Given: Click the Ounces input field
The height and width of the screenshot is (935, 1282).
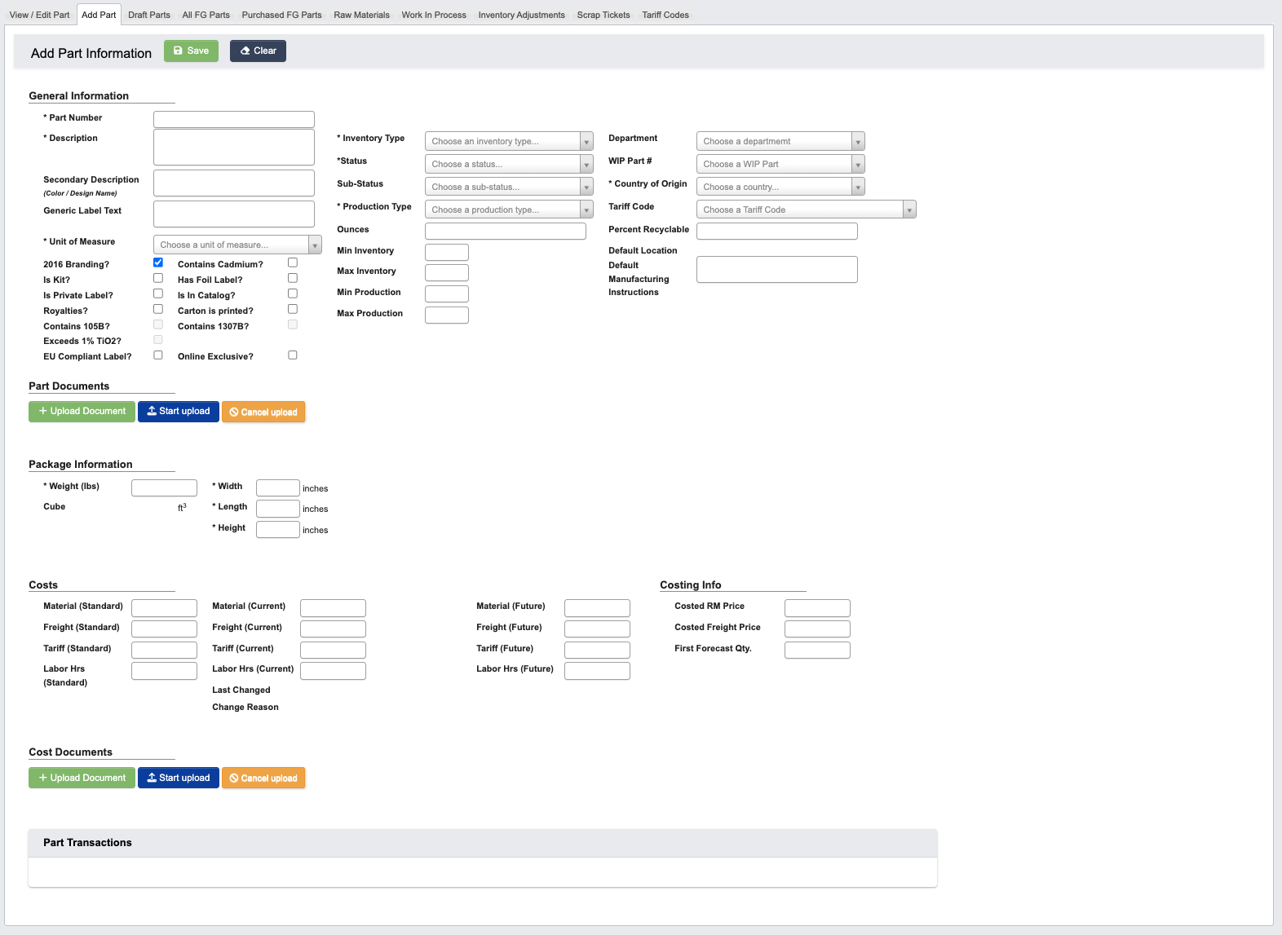Looking at the screenshot, I should tap(506, 231).
